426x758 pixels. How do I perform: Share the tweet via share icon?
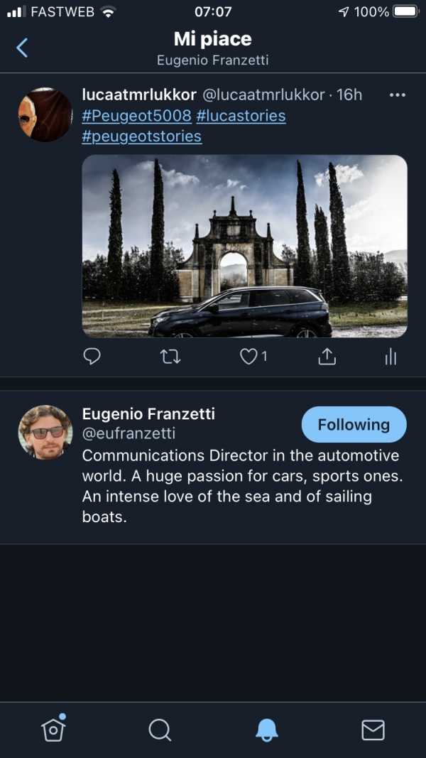pos(327,357)
